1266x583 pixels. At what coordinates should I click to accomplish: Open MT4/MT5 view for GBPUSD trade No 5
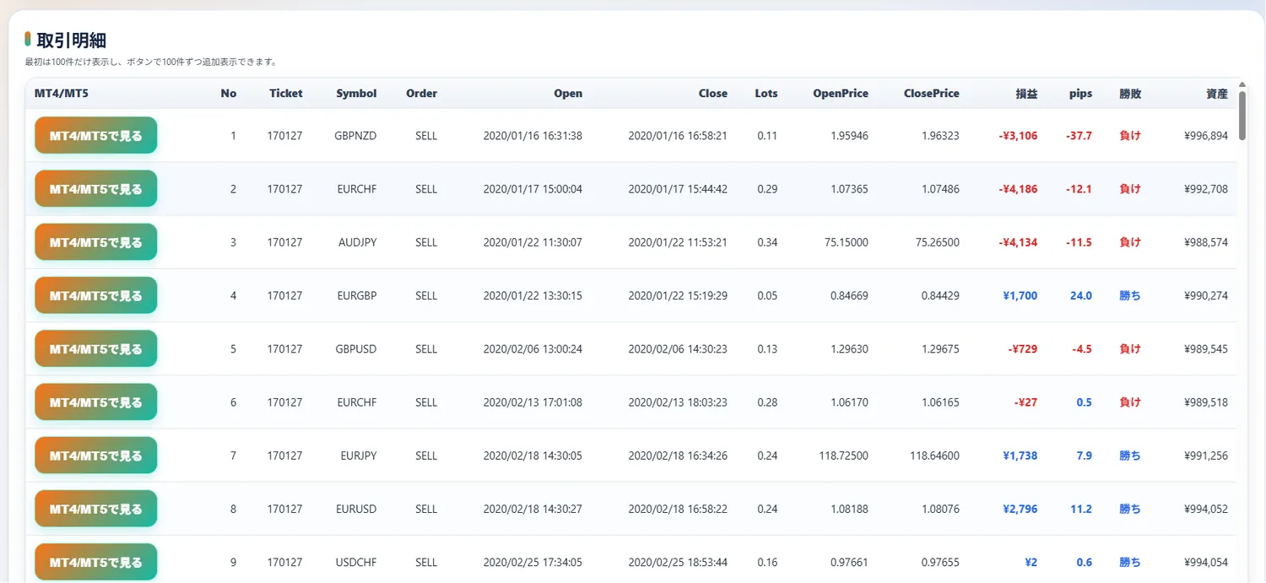[95, 349]
